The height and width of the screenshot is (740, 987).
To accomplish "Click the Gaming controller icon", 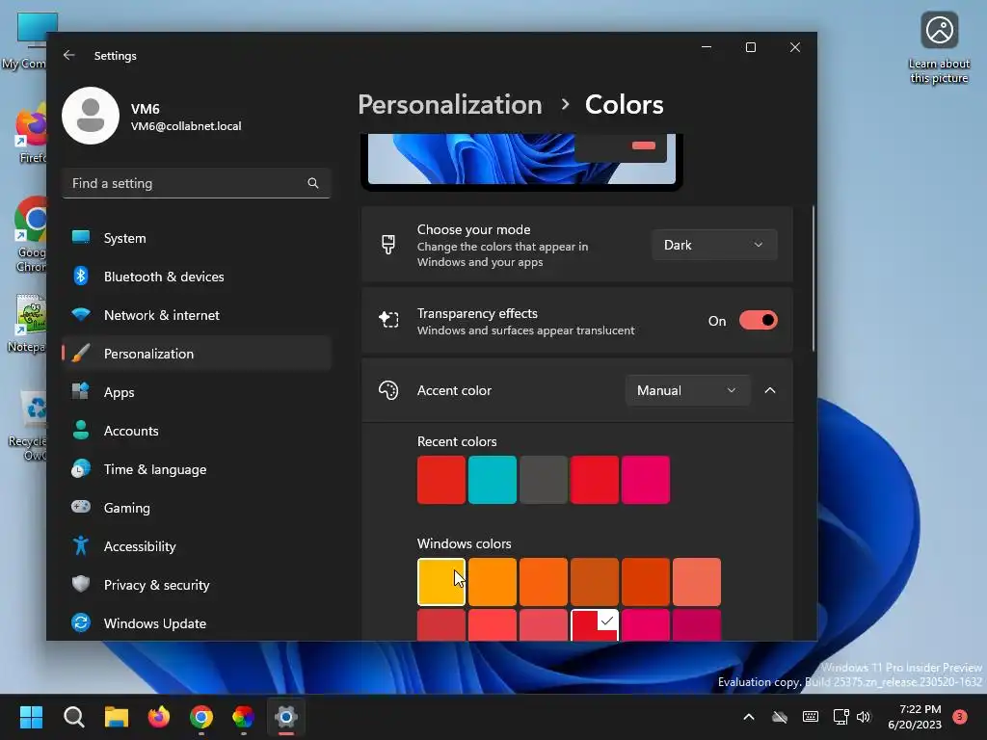I will click(x=81, y=507).
